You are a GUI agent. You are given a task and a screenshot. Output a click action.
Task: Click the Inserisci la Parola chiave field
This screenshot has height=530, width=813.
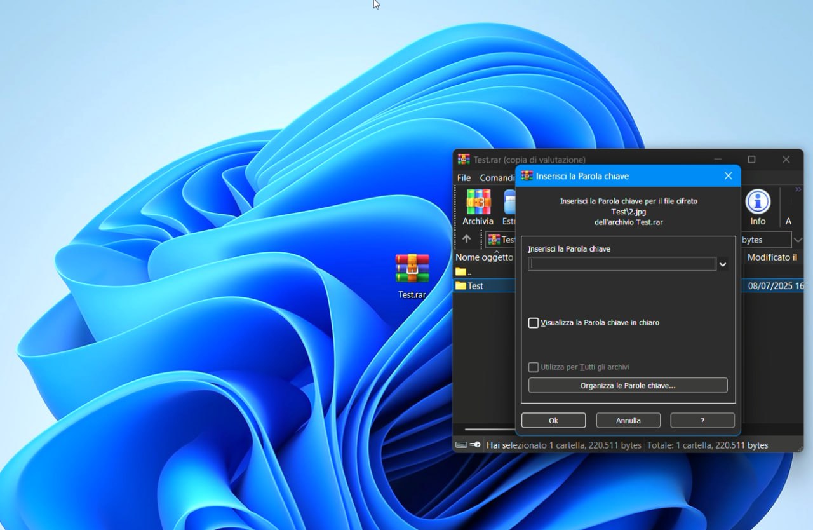click(621, 264)
